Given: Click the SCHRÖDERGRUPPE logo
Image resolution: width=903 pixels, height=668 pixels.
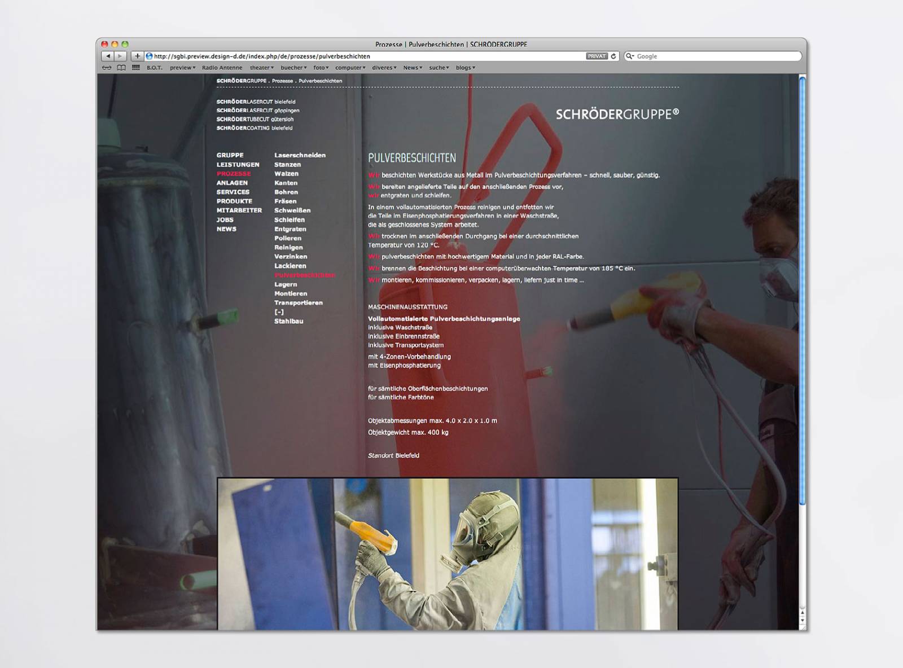Looking at the screenshot, I should pos(617,114).
